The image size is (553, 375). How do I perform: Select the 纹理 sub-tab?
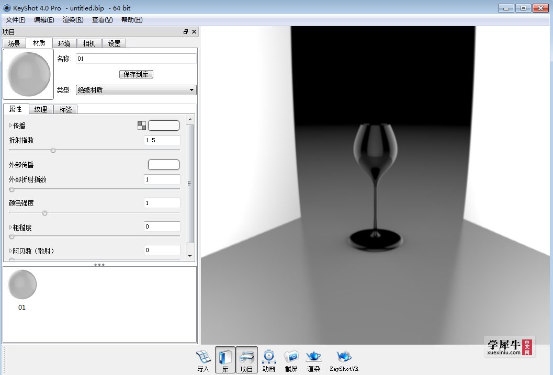click(x=41, y=109)
